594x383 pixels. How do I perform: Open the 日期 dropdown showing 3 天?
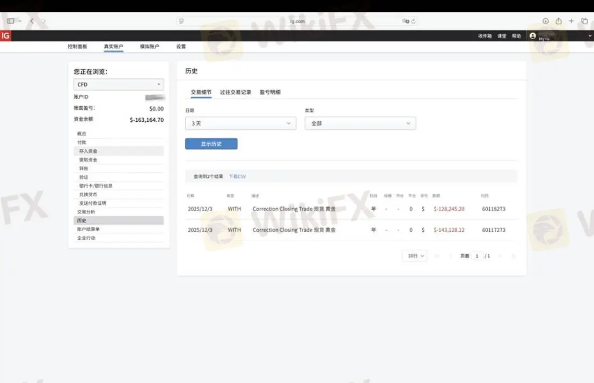point(240,123)
